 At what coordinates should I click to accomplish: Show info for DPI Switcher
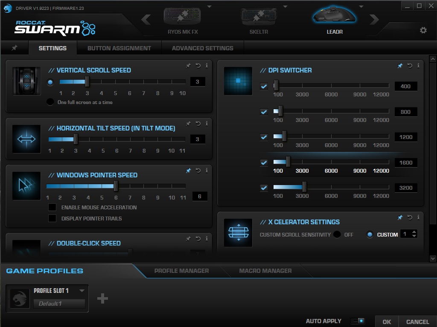tap(418, 66)
